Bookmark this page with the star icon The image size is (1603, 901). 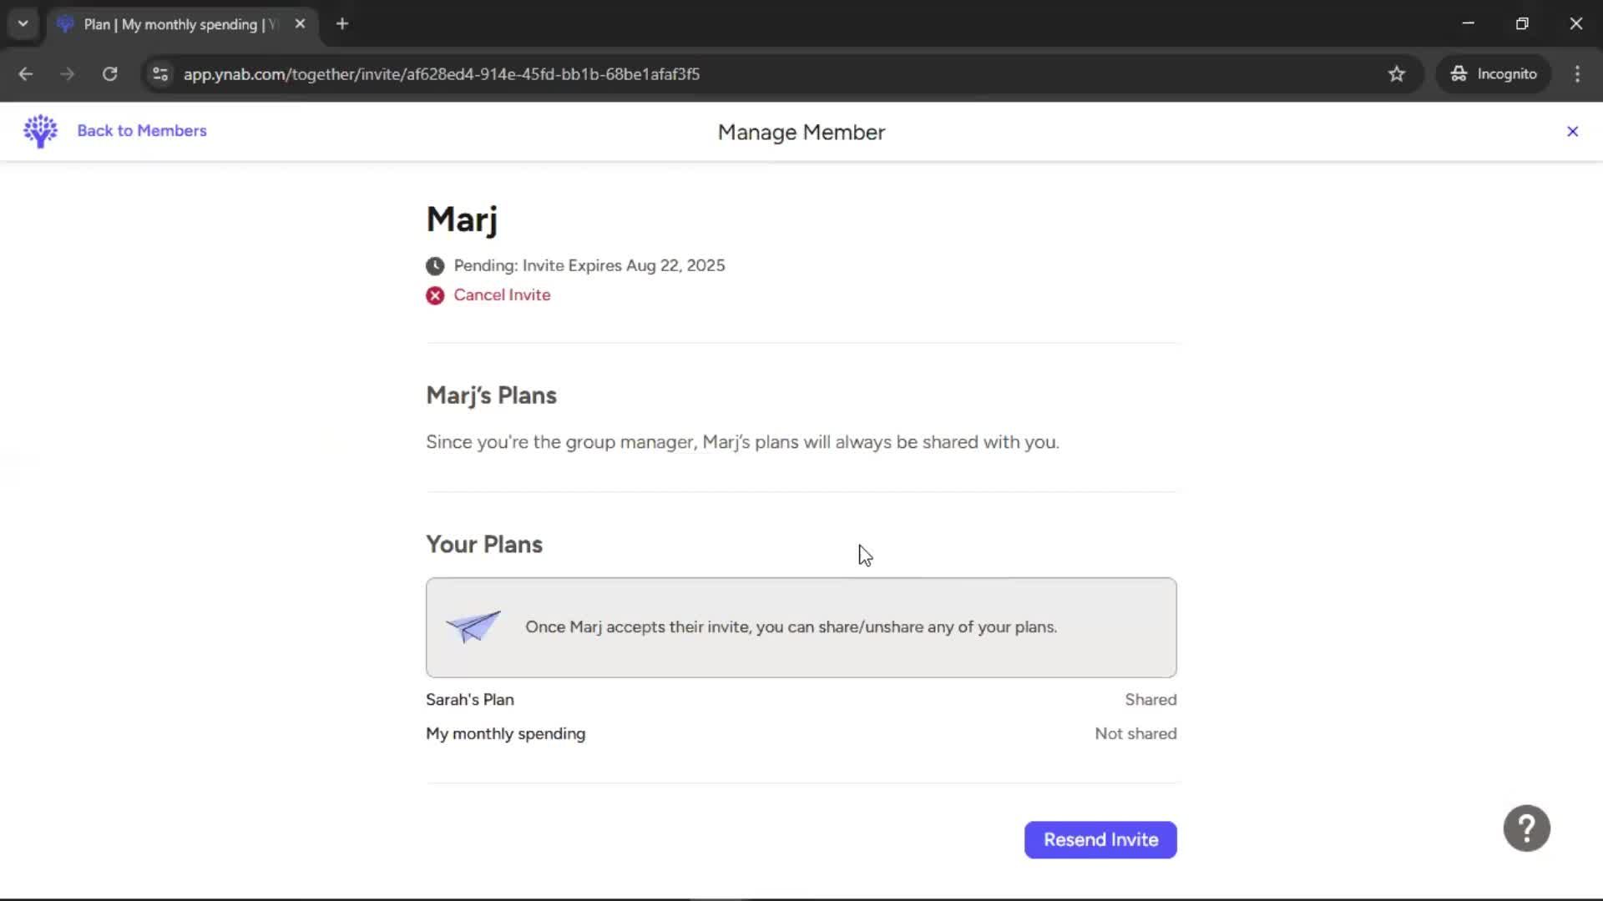pyautogui.click(x=1396, y=74)
